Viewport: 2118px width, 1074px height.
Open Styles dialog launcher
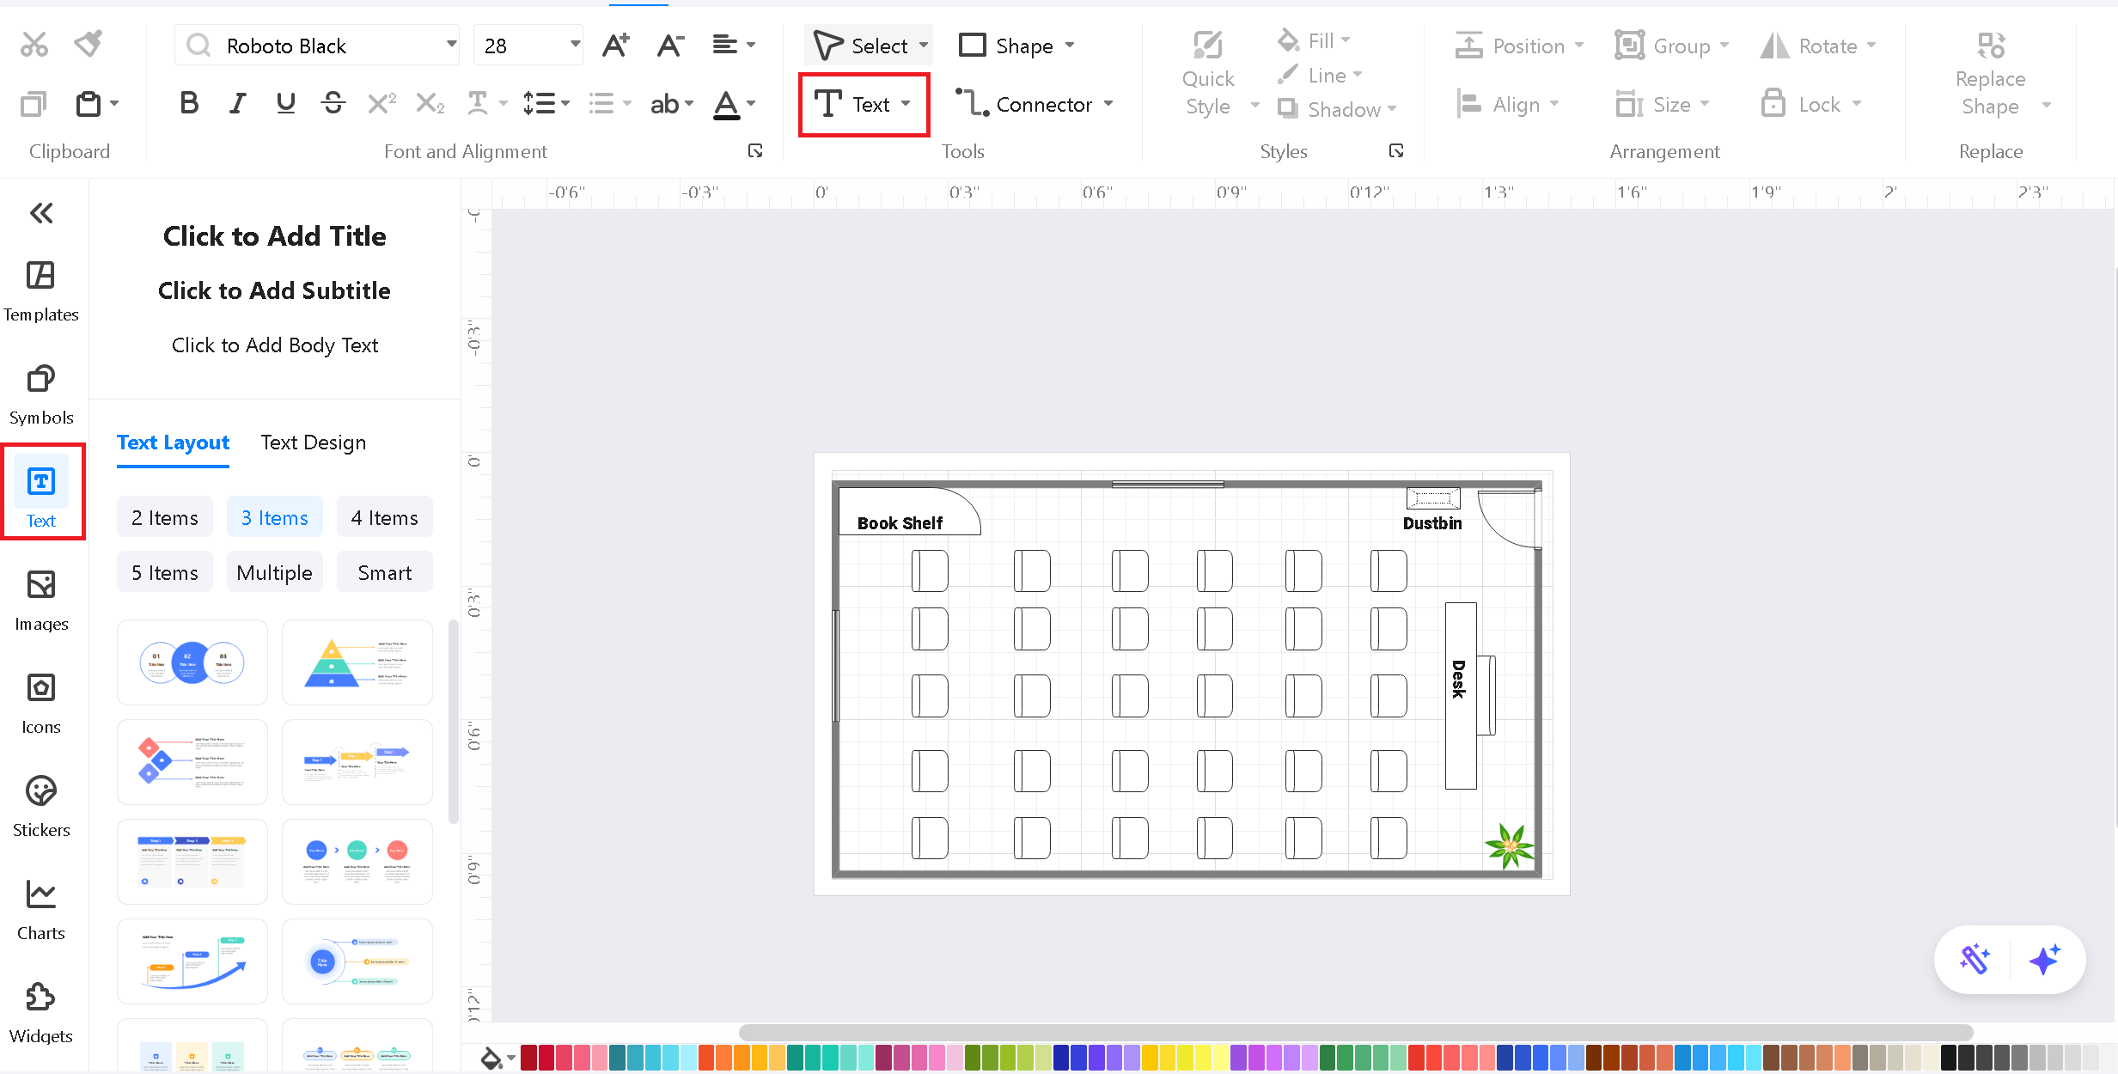[1396, 150]
